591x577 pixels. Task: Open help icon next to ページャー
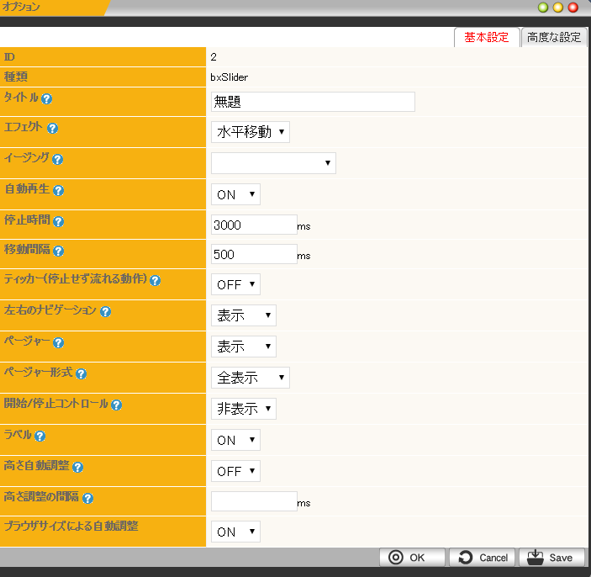click(58, 343)
